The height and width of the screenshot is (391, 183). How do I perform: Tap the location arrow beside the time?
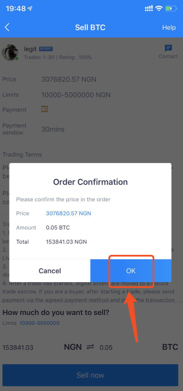30,9
